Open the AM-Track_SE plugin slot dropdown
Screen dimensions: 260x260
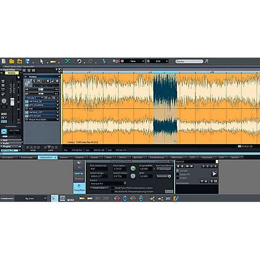point(58,101)
